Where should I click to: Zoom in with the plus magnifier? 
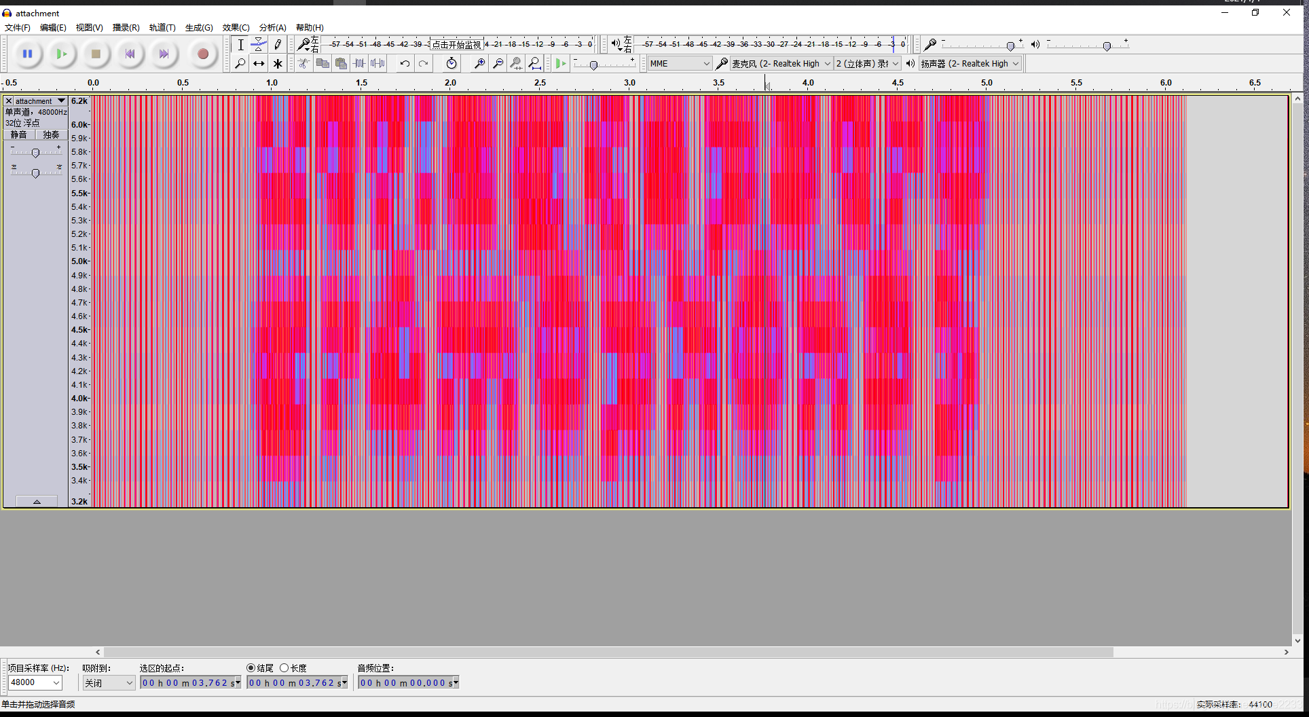coord(479,63)
